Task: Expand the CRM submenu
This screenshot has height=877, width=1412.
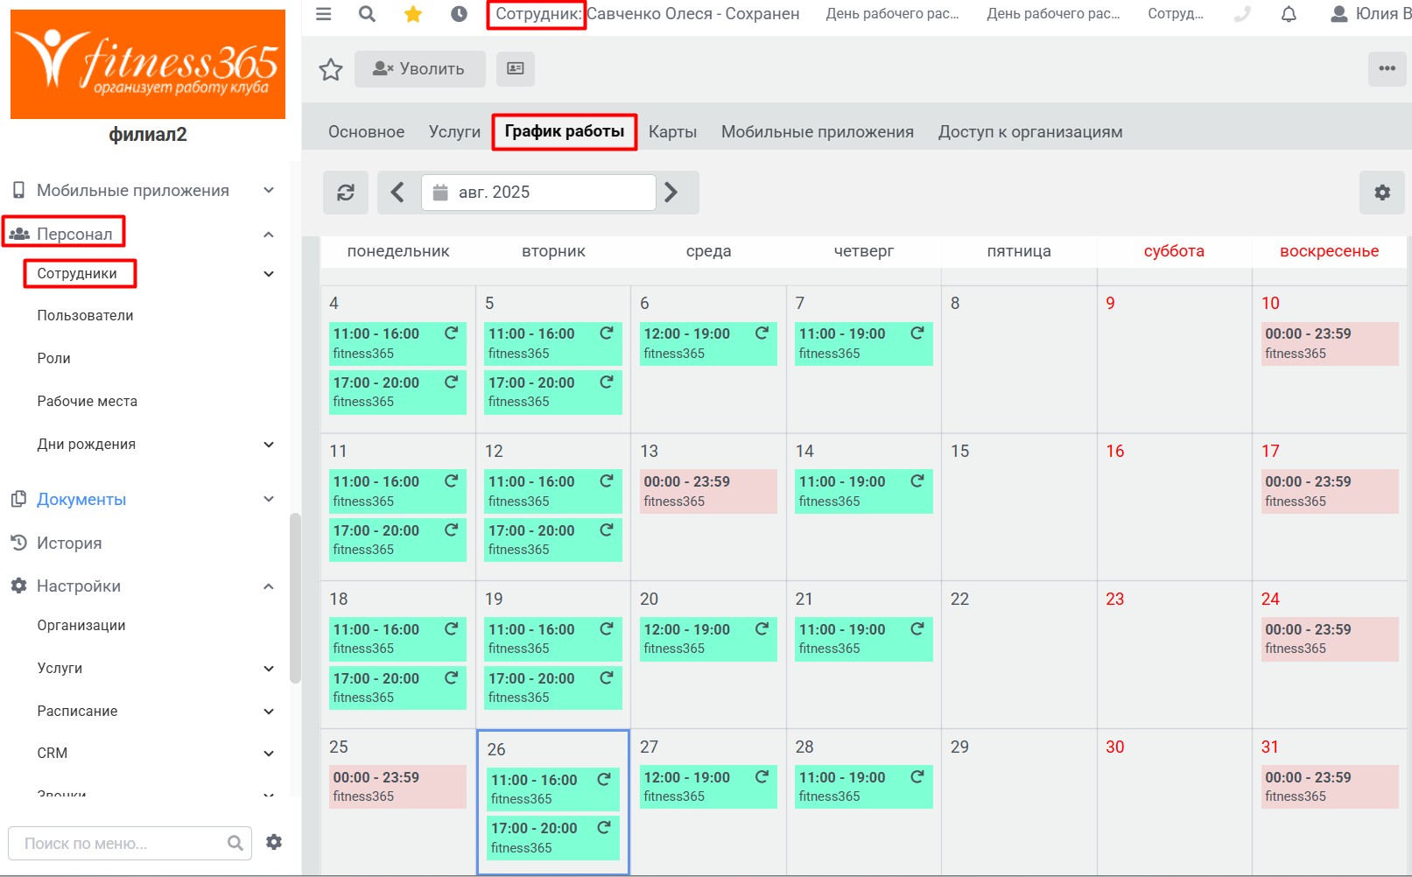Action: (269, 754)
